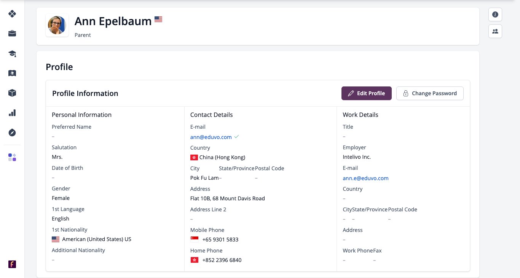Click the mobile number +65 9301 5833
Image resolution: width=520 pixels, height=278 pixels.
[x=220, y=240]
